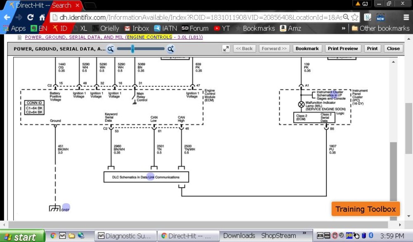Open the Windows start menu
Screen dimensions: 413x242
(21, 236)
